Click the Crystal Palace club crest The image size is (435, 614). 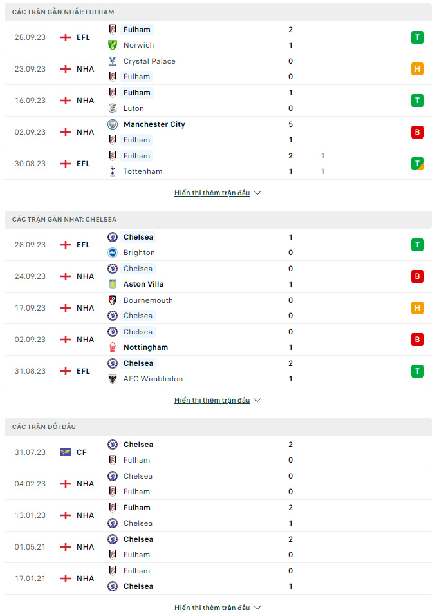113,61
